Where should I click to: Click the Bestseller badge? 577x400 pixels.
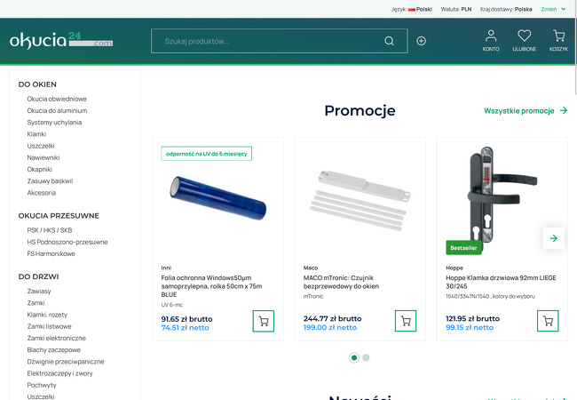463,248
